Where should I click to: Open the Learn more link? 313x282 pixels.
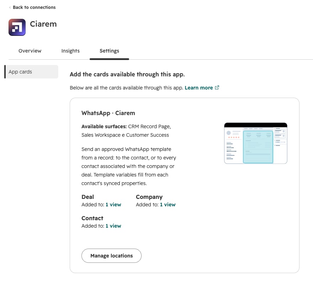tap(199, 88)
